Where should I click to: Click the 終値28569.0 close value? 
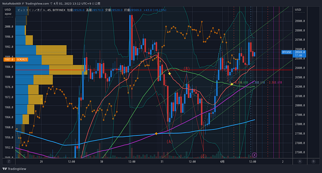click(x=133, y=10)
